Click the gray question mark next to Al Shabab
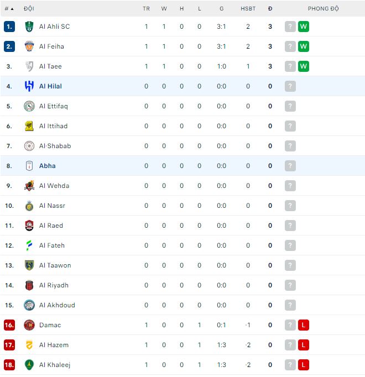365x377 pixels. (290, 146)
